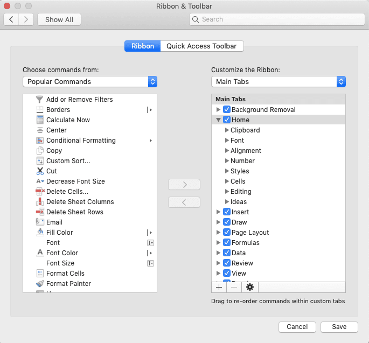The width and height of the screenshot is (369, 343).
Task: Toggle the Formulas tab checkbox
Action: [x=227, y=242]
